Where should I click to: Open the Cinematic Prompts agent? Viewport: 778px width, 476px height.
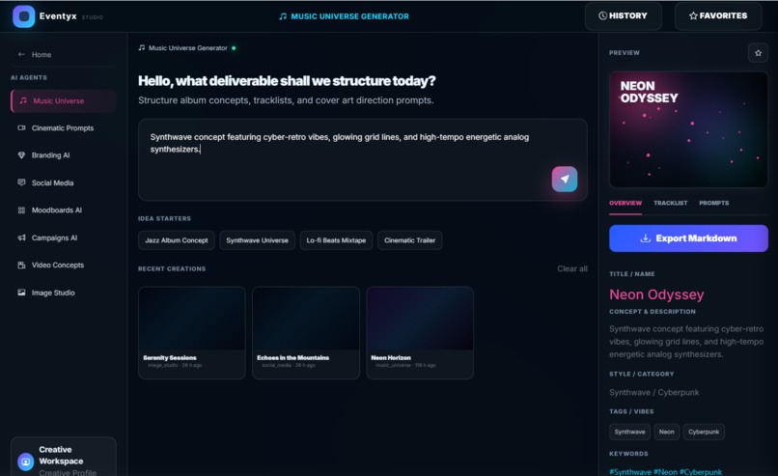coord(64,128)
